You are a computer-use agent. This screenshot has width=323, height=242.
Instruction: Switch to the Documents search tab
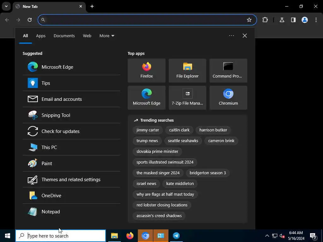coord(64,36)
